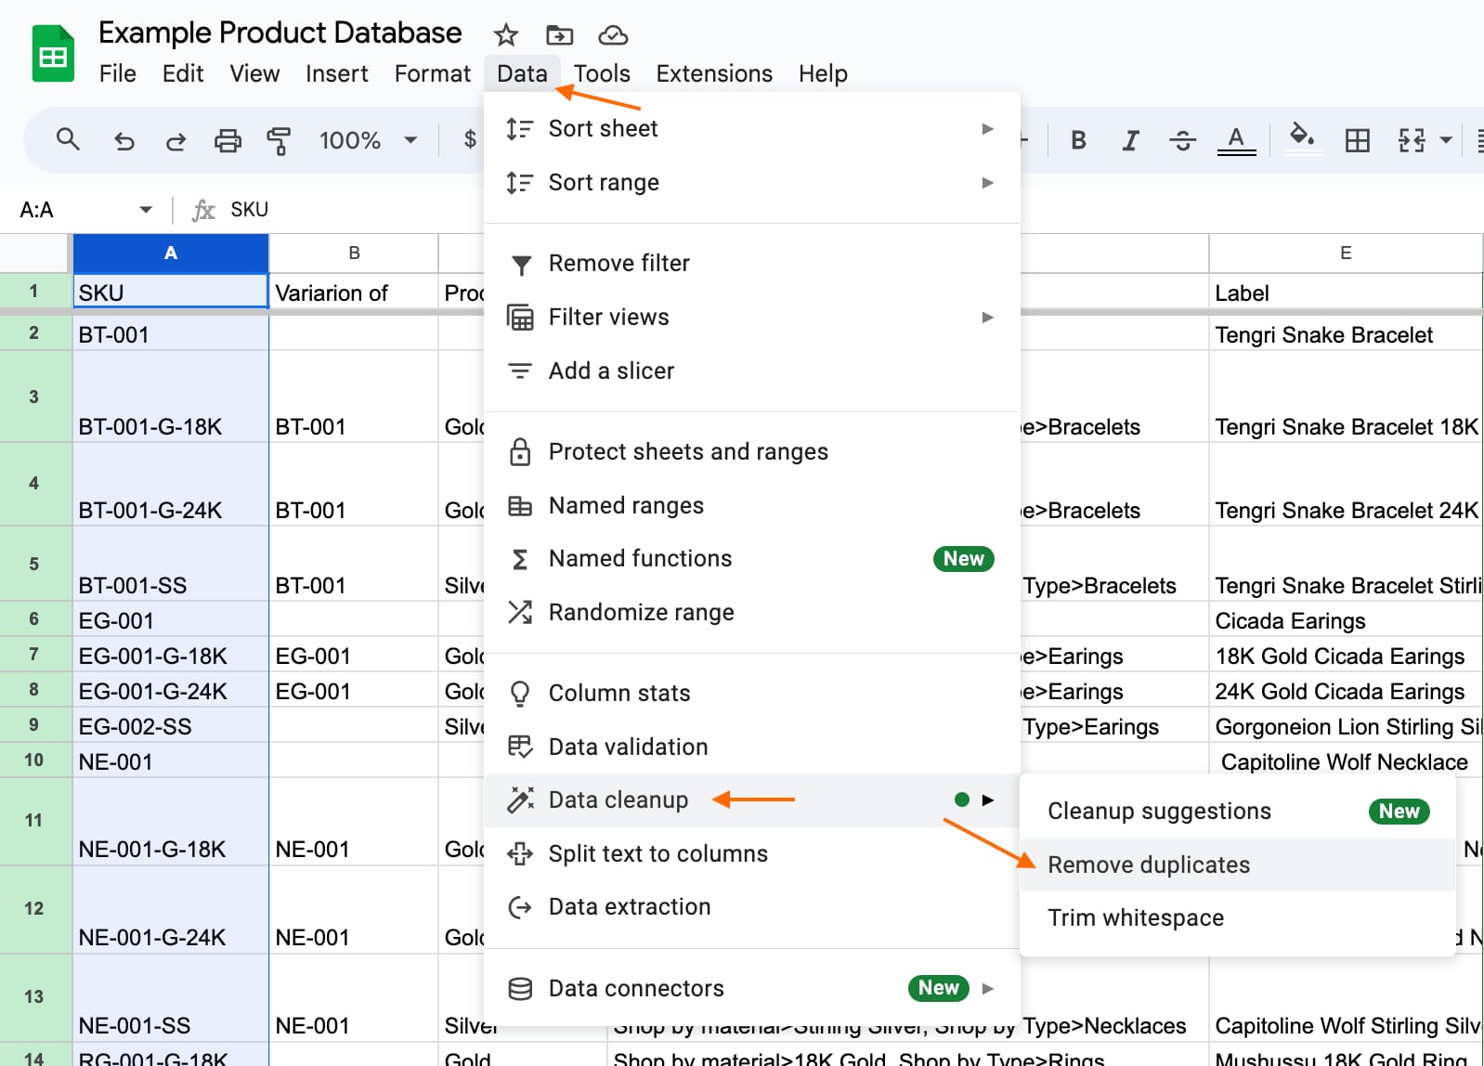This screenshot has width=1484, height=1066.
Task: Open Named ranges
Action: point(752,505)
